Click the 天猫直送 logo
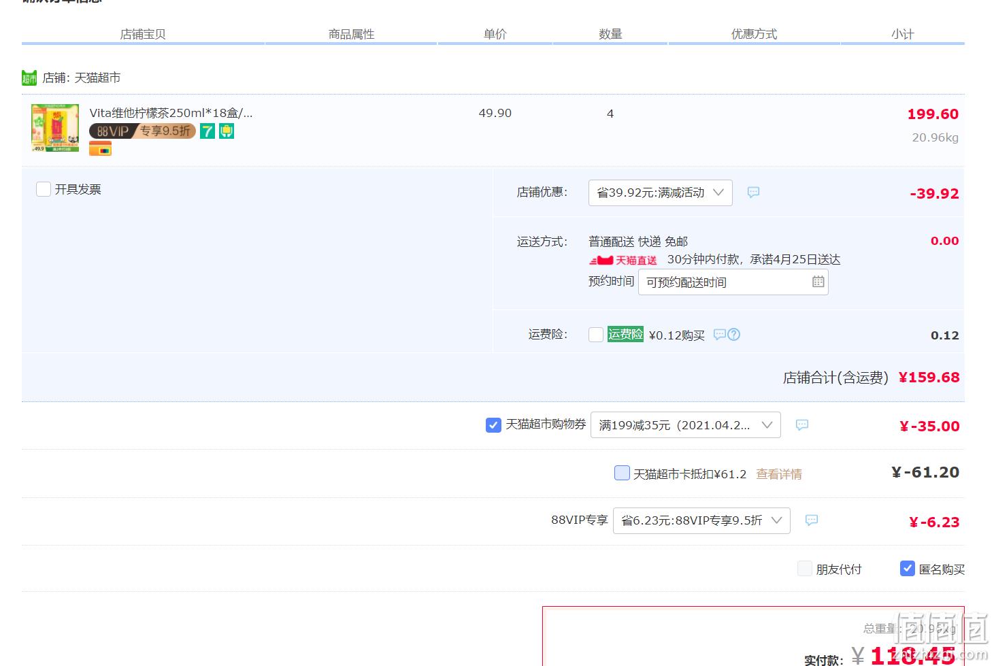 click(623, 260)
